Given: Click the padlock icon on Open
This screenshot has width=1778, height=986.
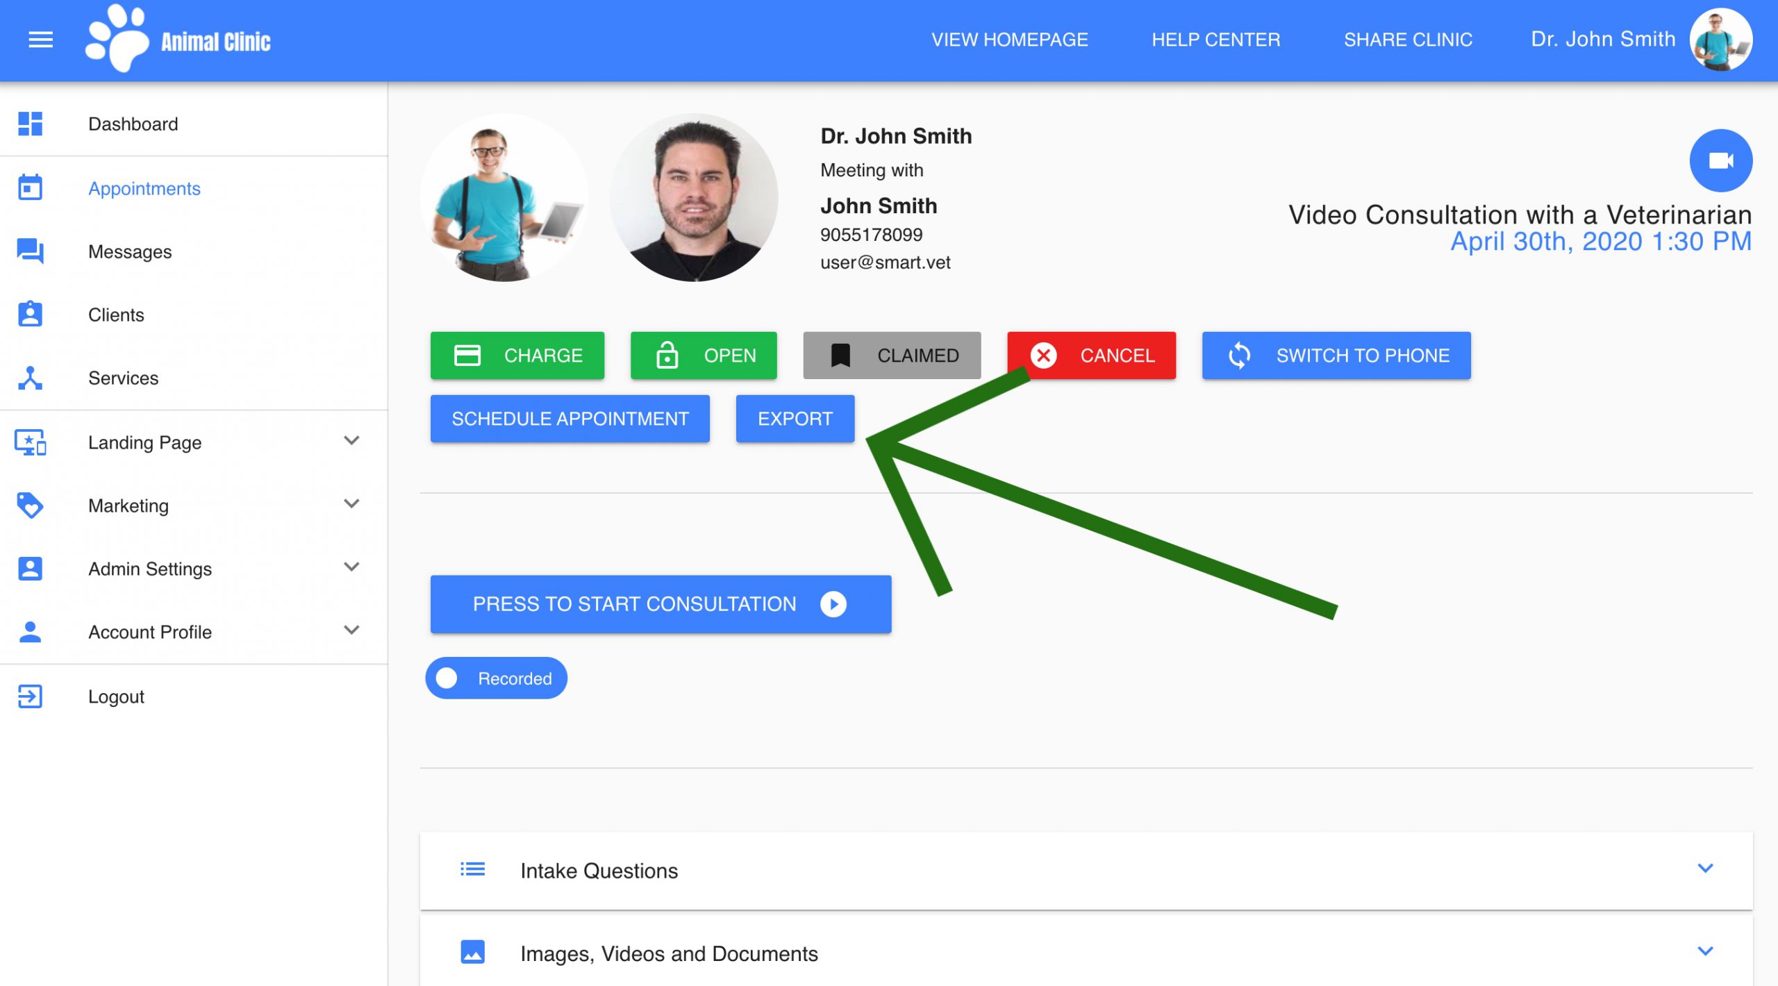Looking at the screenshot, I should click(667, 354).
